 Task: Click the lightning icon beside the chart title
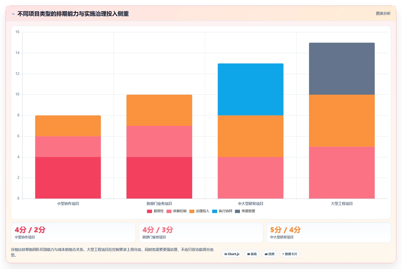tap(13, 14)
